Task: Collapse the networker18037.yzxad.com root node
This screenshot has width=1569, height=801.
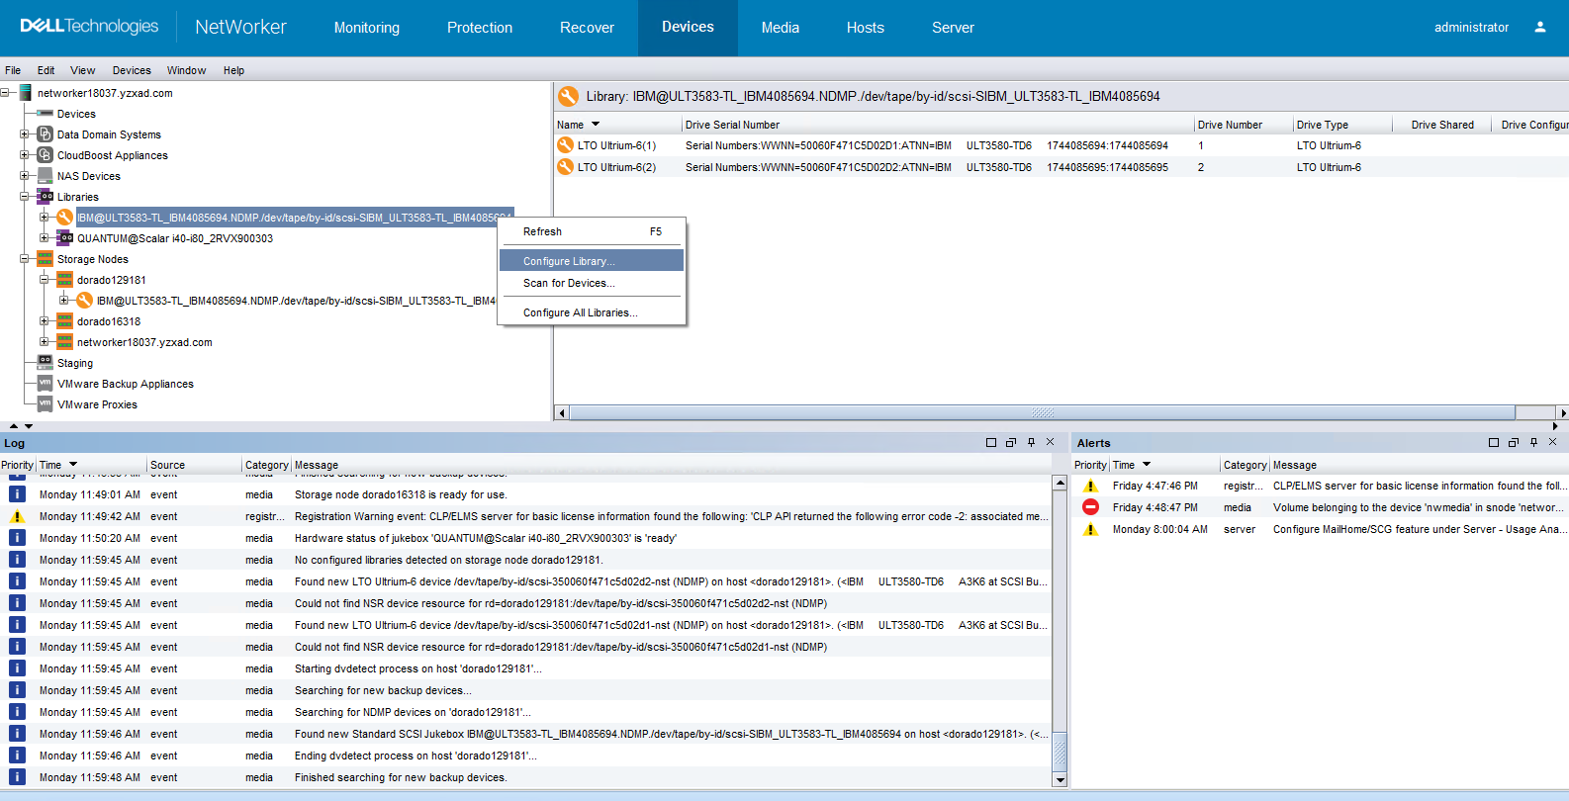Action: tap(5, 93)
